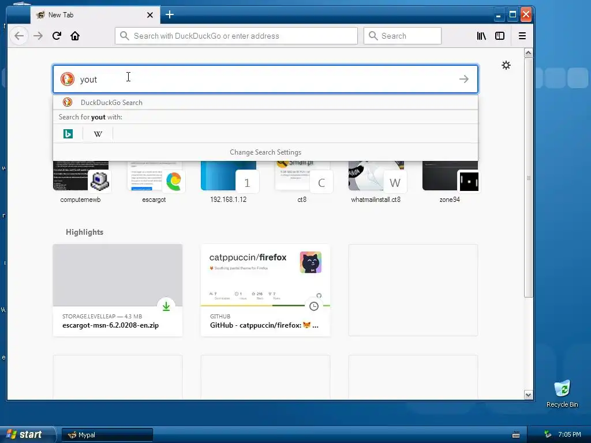Click the scrollbar down arrow

click(x=528, y=395)
